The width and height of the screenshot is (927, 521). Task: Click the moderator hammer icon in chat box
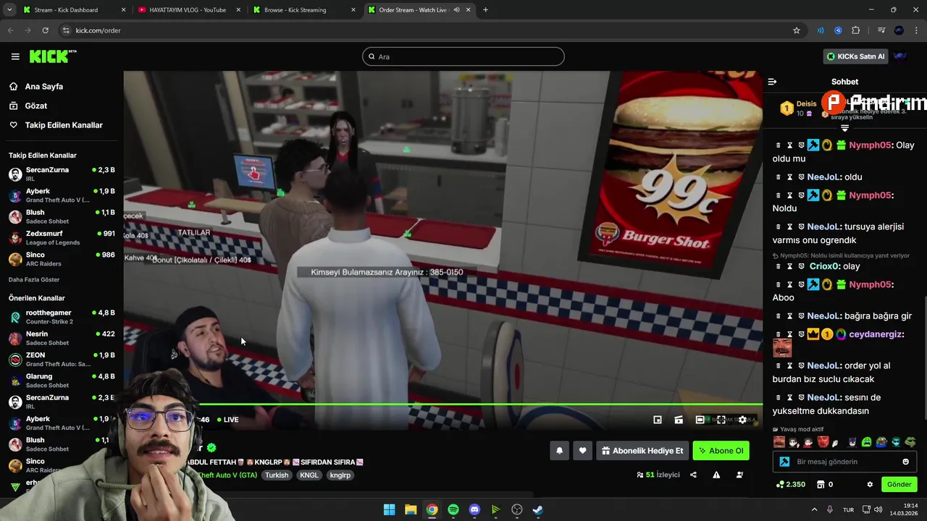784,462
